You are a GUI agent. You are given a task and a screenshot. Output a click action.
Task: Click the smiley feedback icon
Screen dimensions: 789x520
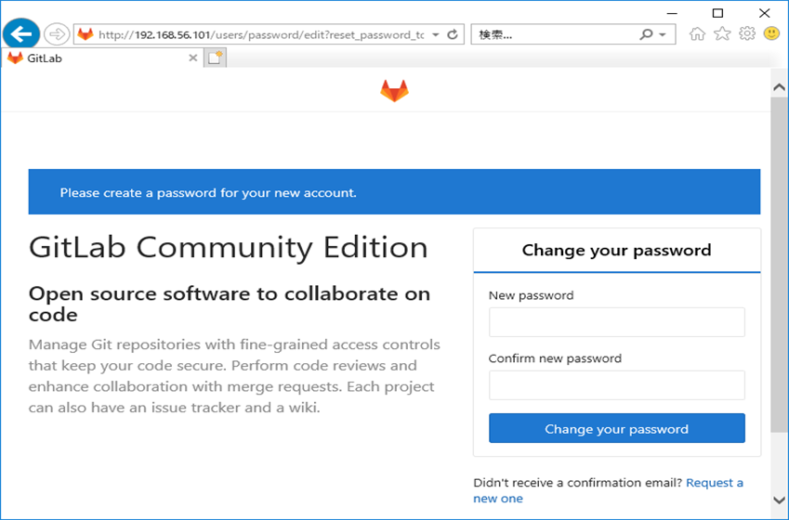[771, 33]
